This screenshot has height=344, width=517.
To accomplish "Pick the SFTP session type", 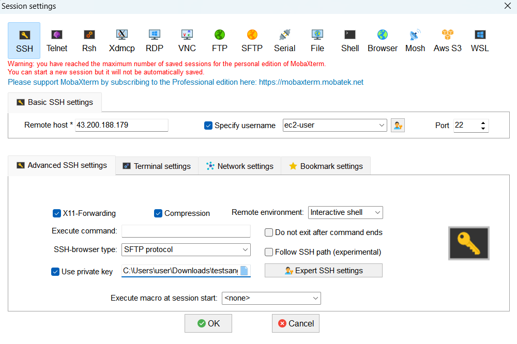I will (252, 40).
